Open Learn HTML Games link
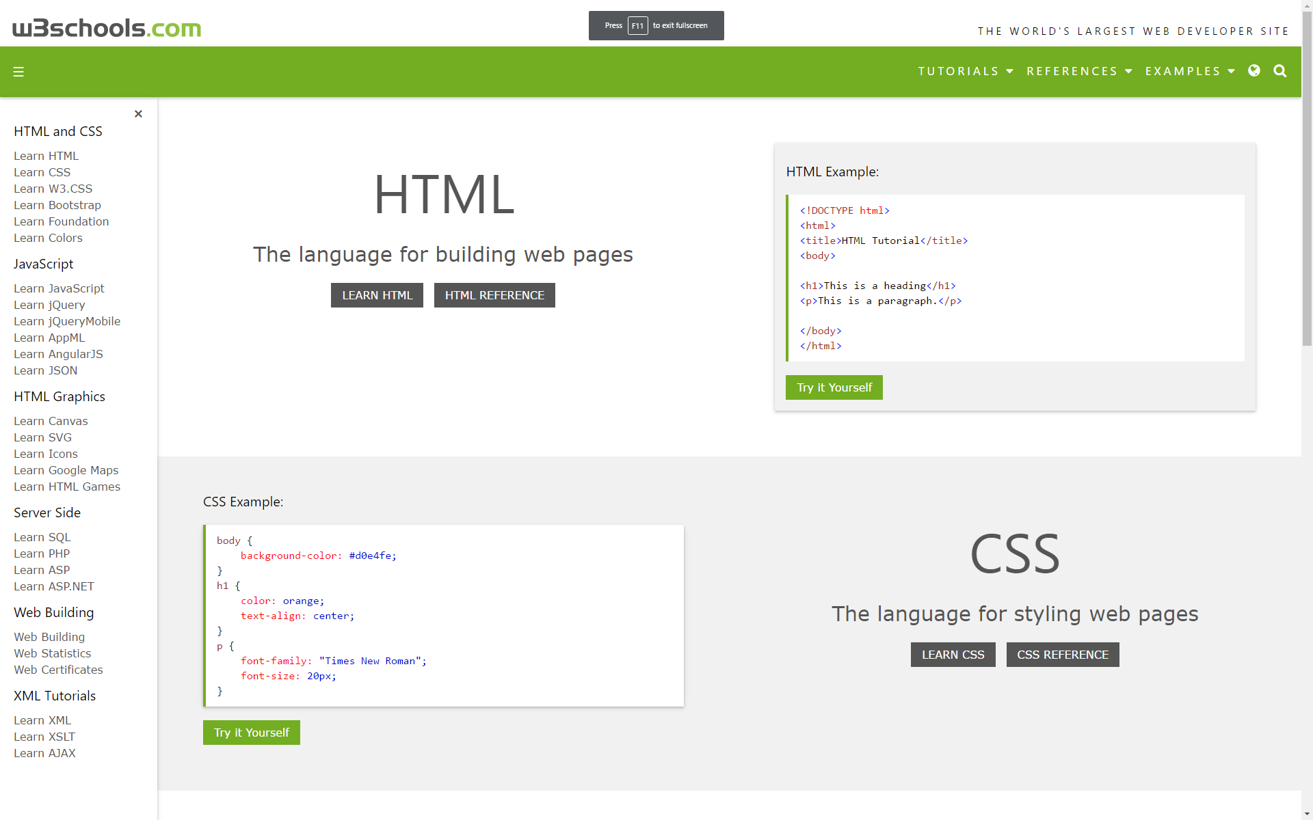 click(67, 487)
